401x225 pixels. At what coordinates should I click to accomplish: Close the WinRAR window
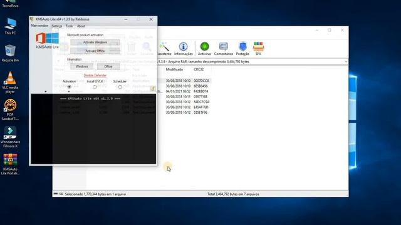pyautogui.click(x=342, y=30)
